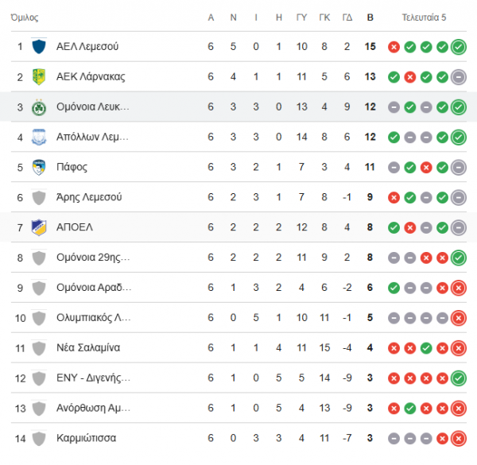Image resolution: width=477 pixels, height=465 pixels.
Task: Click ΑΕΚ Λάρνακας's latest draw indicator
Action: pos(459,77)
